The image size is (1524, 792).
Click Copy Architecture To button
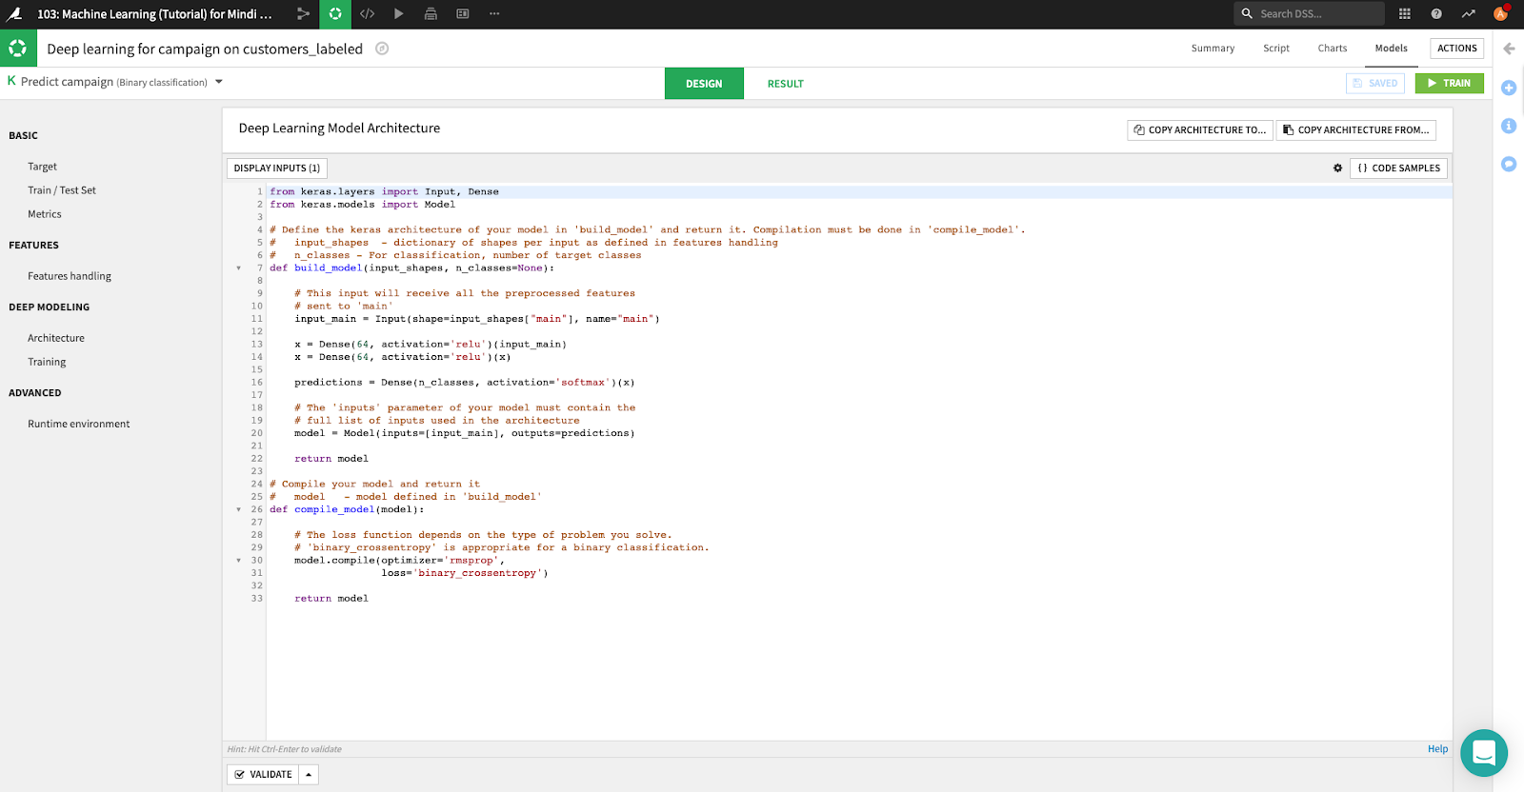(1199, 130)
